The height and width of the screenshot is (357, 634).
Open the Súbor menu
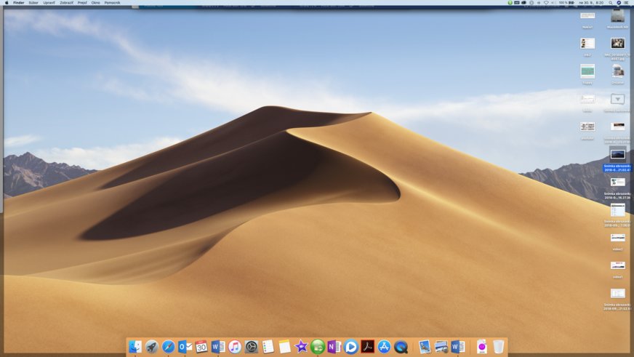tap(33, 3)
